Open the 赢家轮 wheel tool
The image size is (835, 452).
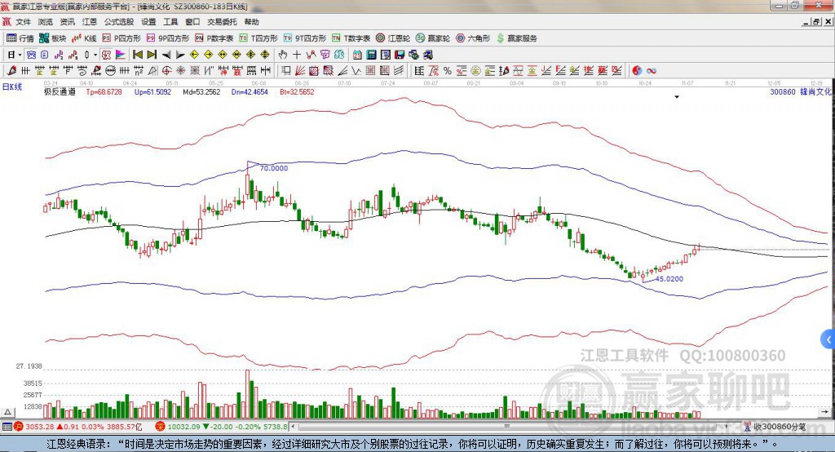pos(433,38)
